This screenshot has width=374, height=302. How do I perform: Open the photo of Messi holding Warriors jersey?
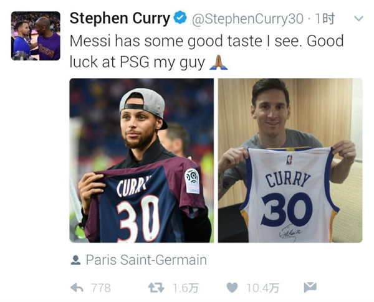pos(290,160)
